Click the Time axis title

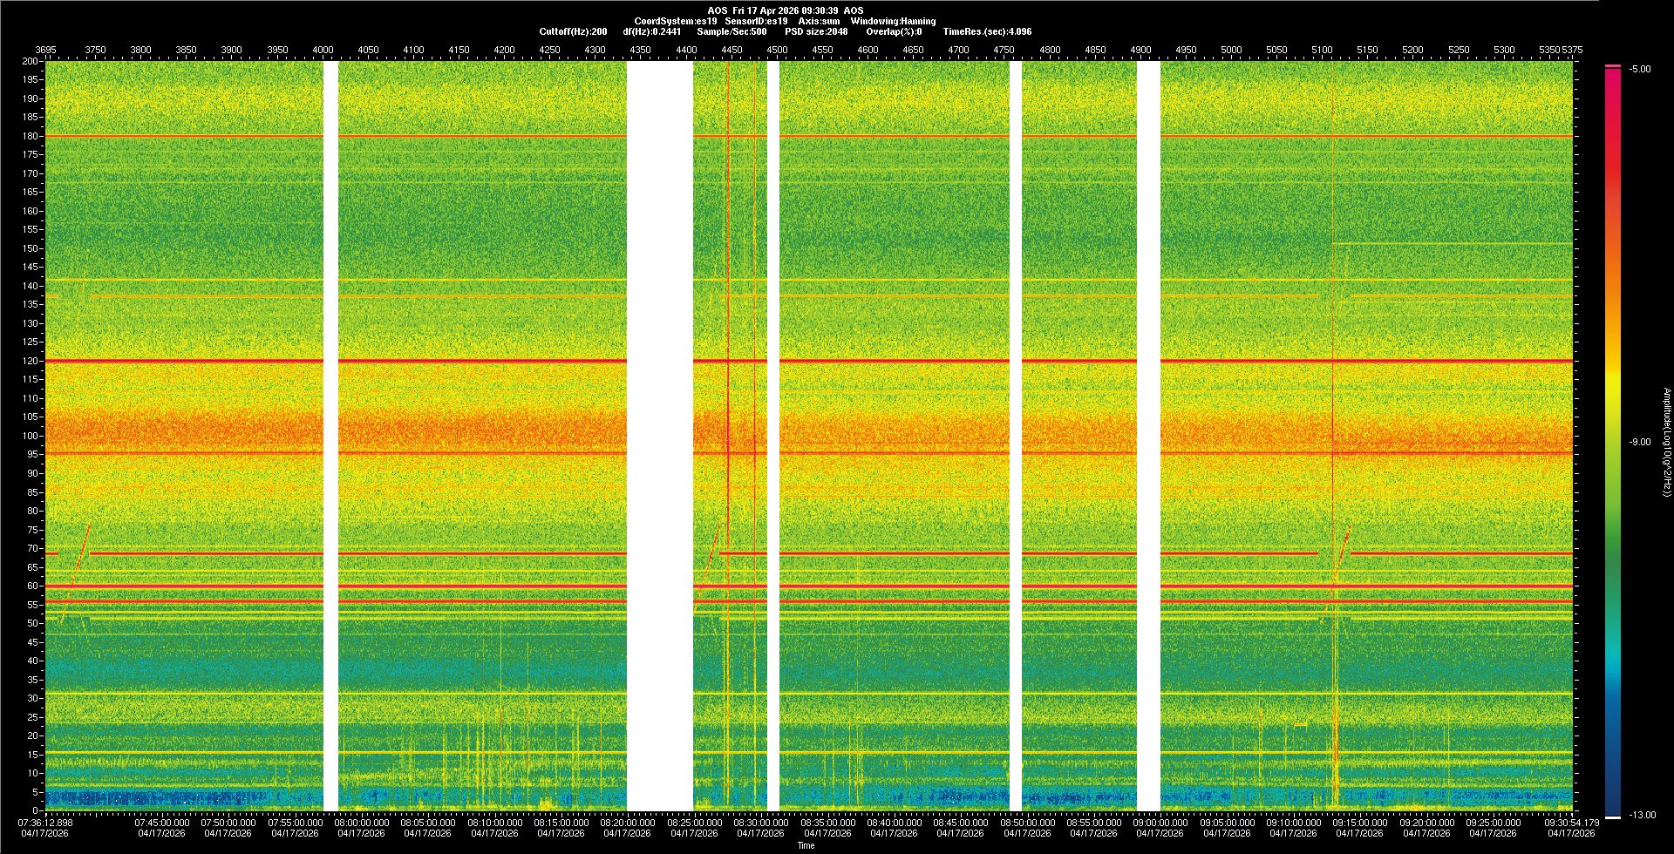tap(806, 845)
